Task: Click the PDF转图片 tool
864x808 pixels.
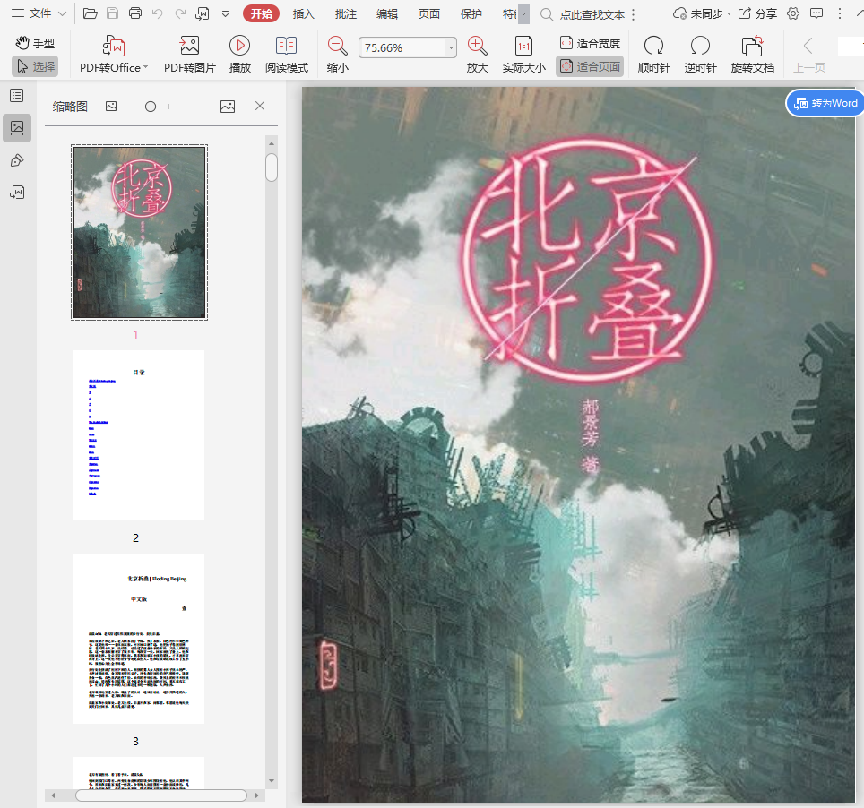Action: point(189,54)
